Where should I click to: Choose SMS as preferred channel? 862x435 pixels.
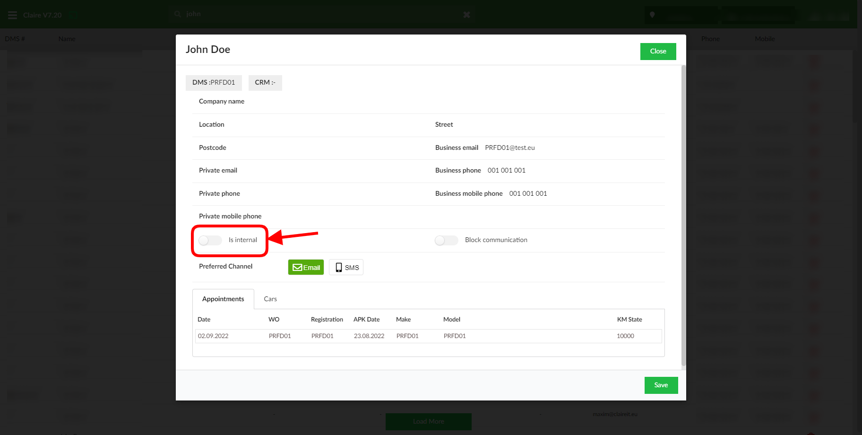(x=346, y=267)
